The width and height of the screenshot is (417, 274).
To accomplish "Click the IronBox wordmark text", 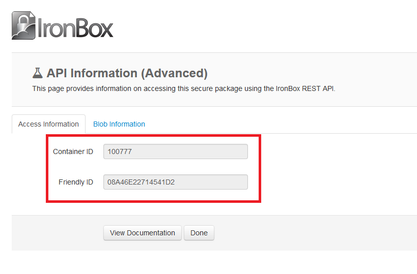I will (75, 28).
